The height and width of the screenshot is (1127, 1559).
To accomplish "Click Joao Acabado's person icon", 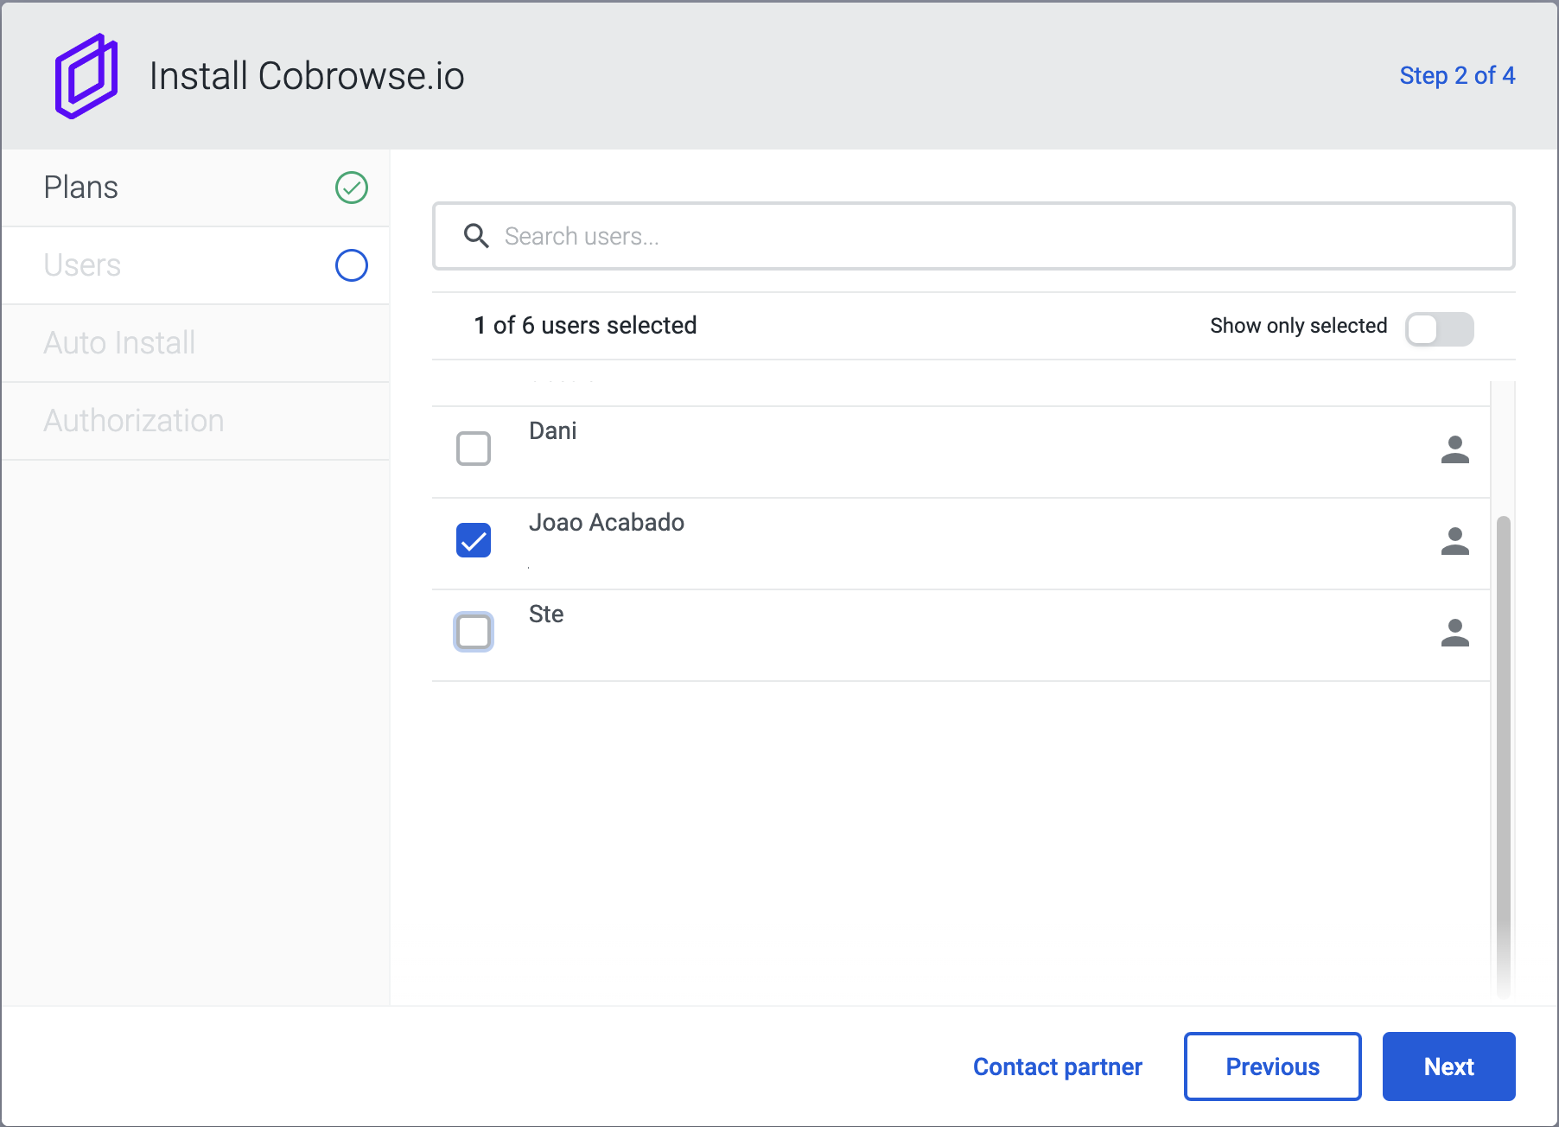I will coord(1454,541).
